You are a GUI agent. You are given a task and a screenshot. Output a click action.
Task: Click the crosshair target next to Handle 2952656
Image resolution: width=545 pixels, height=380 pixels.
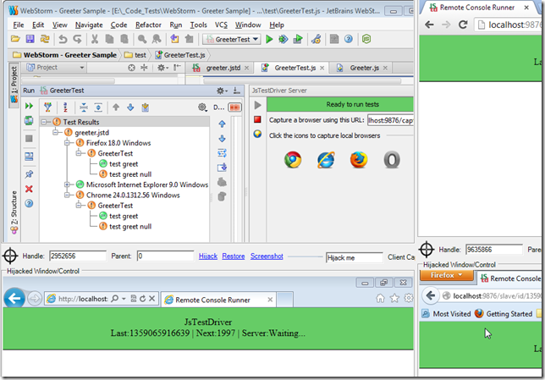[10, 256]
